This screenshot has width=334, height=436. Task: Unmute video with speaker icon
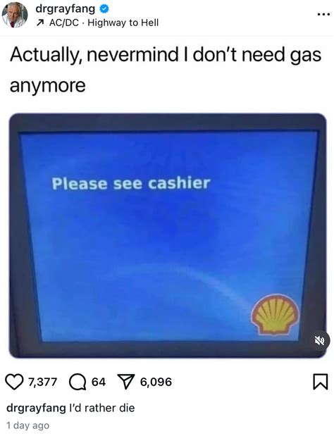pyautogui.click(x=320, y=340)
